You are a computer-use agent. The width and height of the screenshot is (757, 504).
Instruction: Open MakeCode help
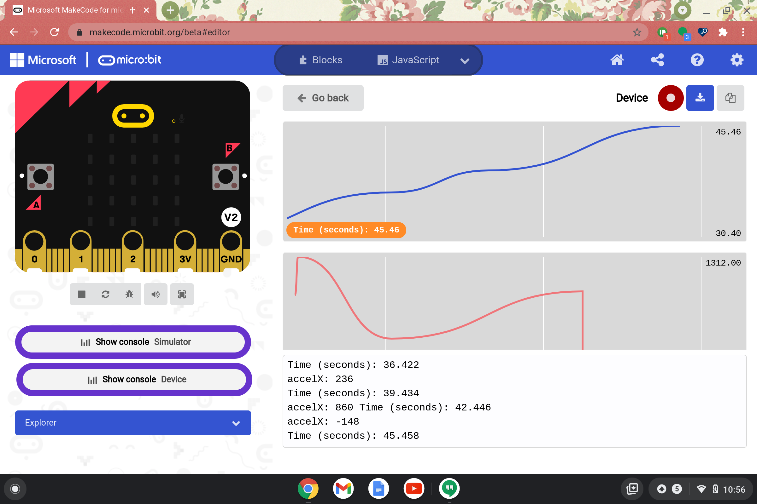(697, 60)
